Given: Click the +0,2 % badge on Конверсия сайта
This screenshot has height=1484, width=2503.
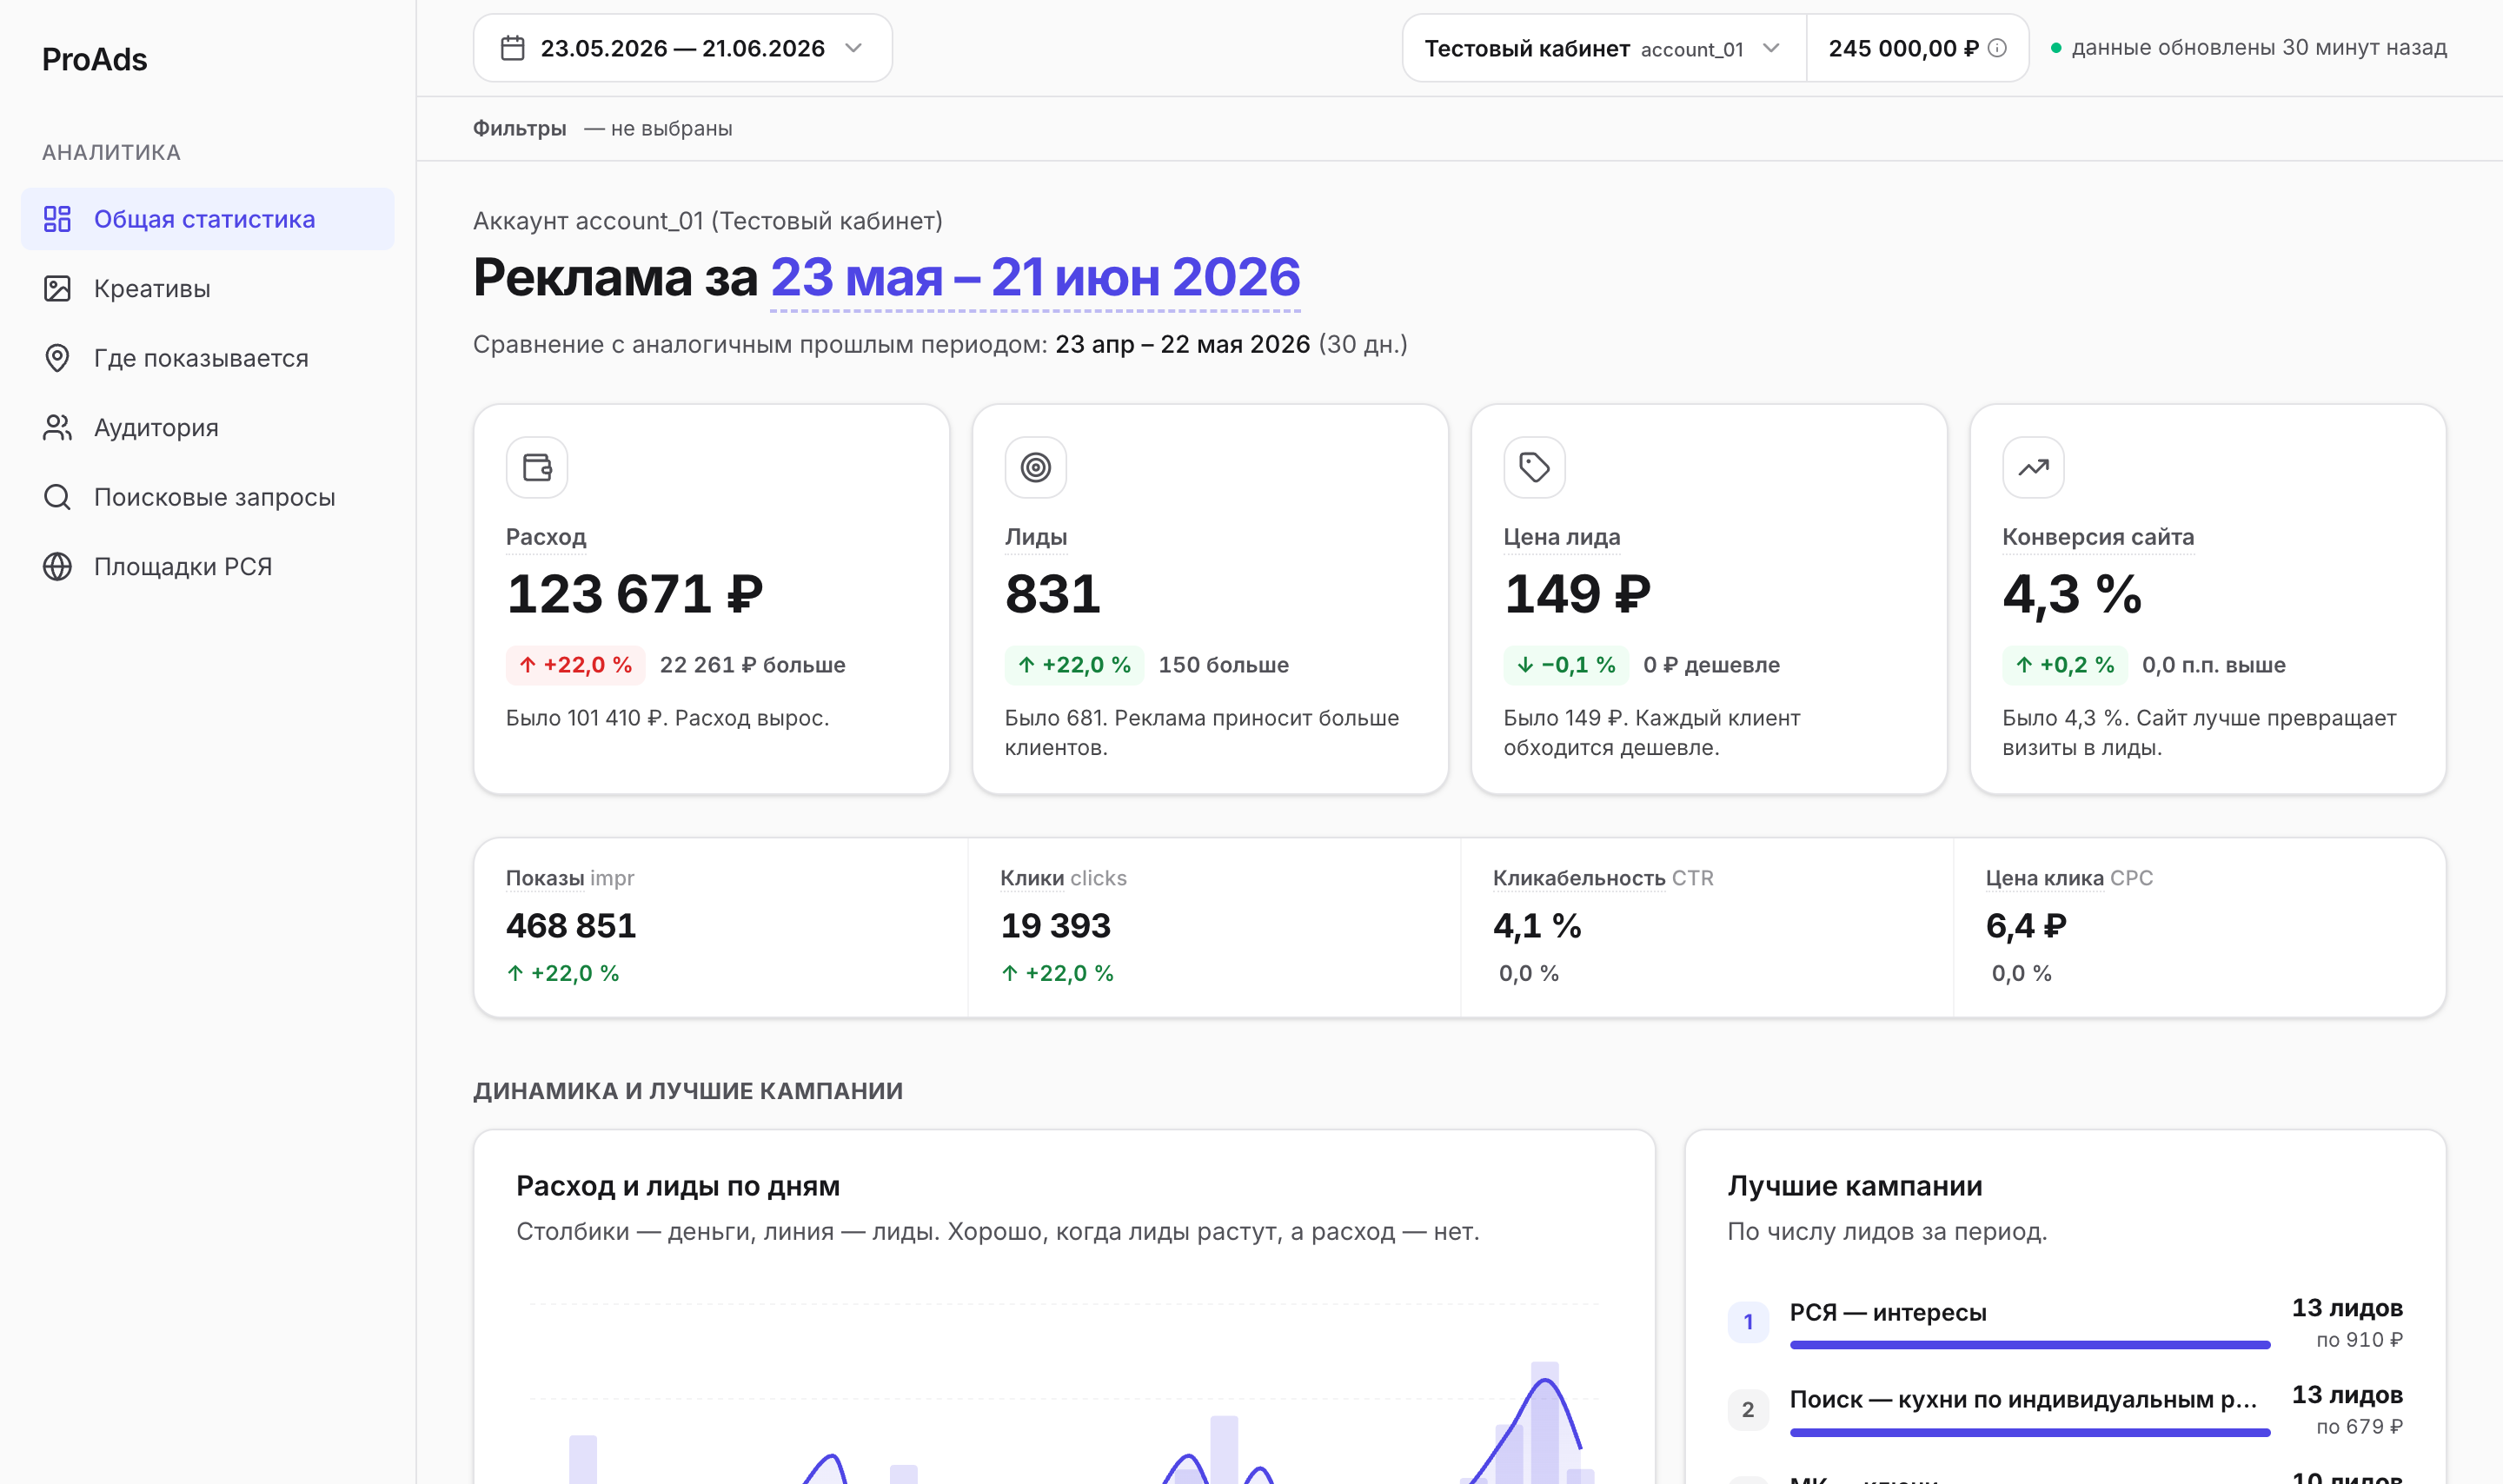Looking at the screenshot, I should click(2065, 665).
